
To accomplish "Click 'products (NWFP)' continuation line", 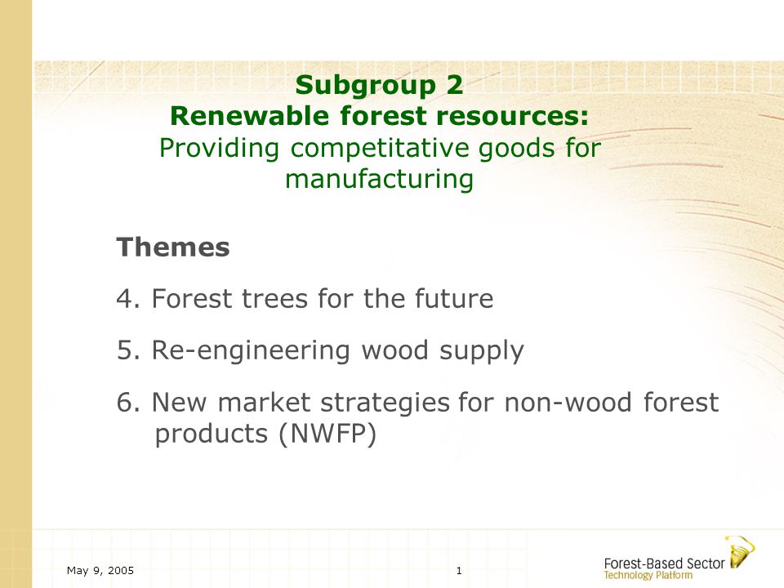I will 265,434.
